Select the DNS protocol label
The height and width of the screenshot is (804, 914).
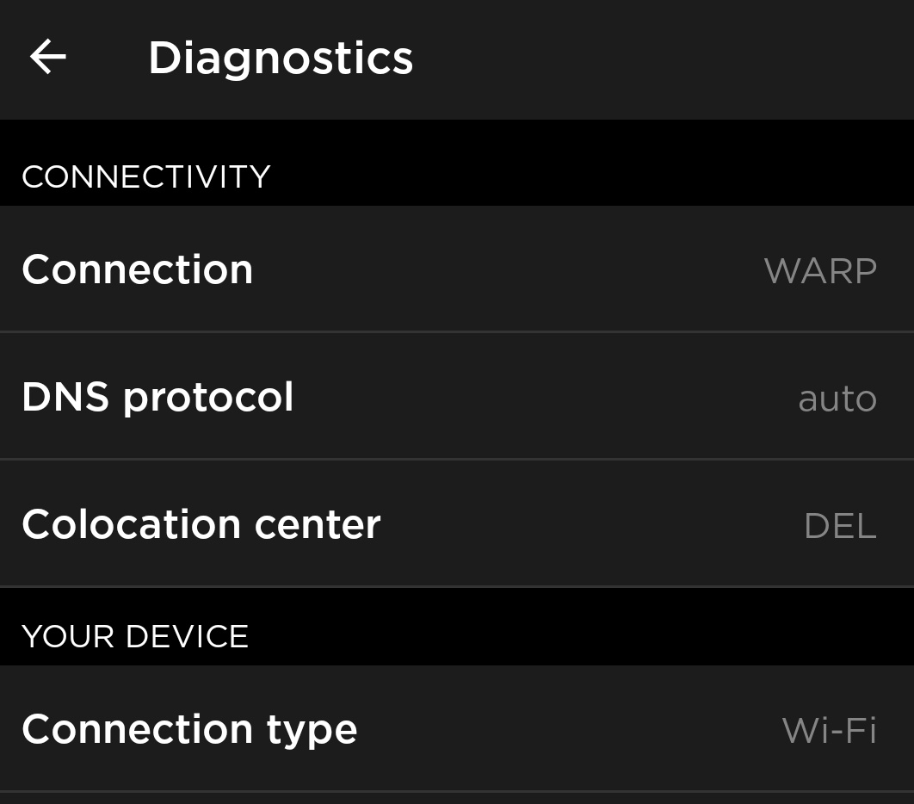[157, 396]
